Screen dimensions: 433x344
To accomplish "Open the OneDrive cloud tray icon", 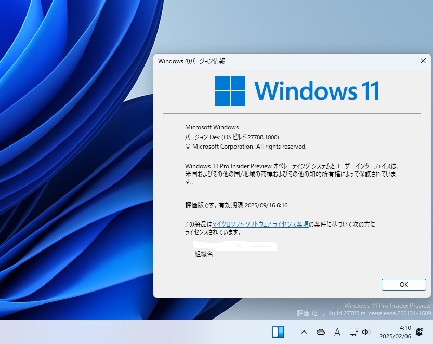I will pos(321,332).
